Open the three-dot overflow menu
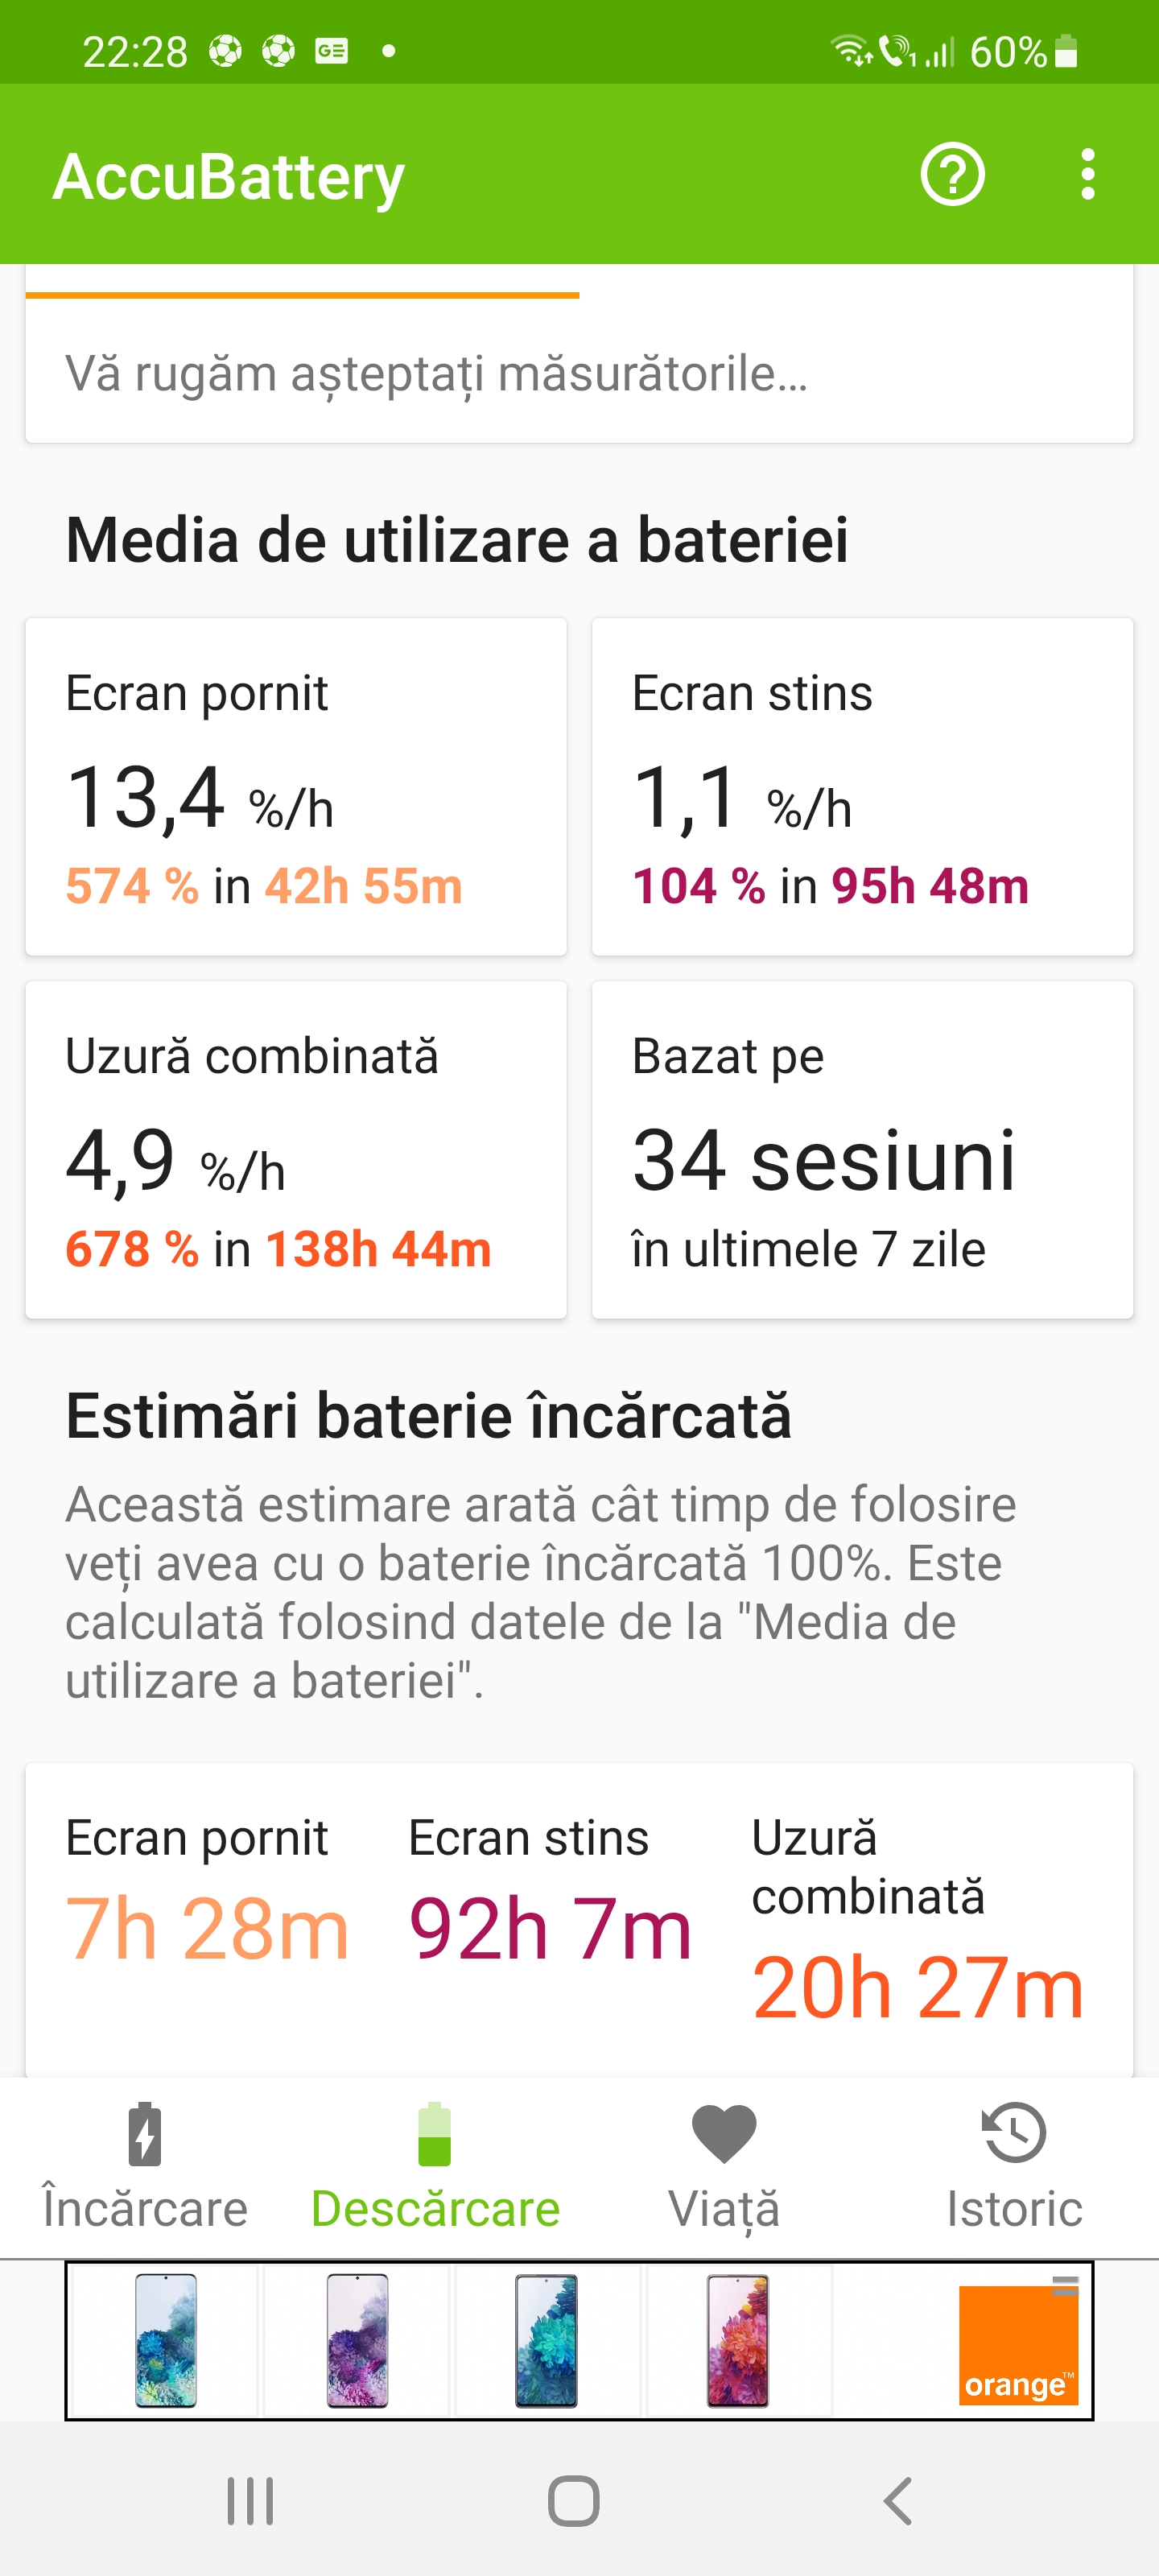This screenshot has height=2576, width=1159. tap(1087, 175)
